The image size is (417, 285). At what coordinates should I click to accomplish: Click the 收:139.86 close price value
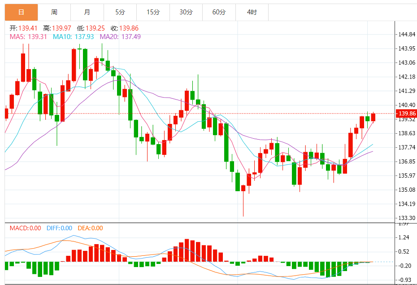click(125, 28)
